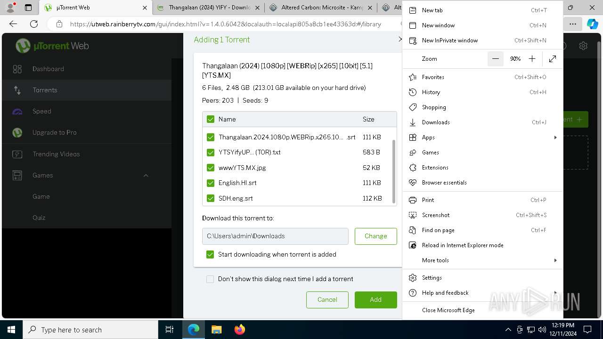Click the Internet Explorer mode icon
Image resolution: width=603 pixels, height=339 pixels.
coord(413,245)
